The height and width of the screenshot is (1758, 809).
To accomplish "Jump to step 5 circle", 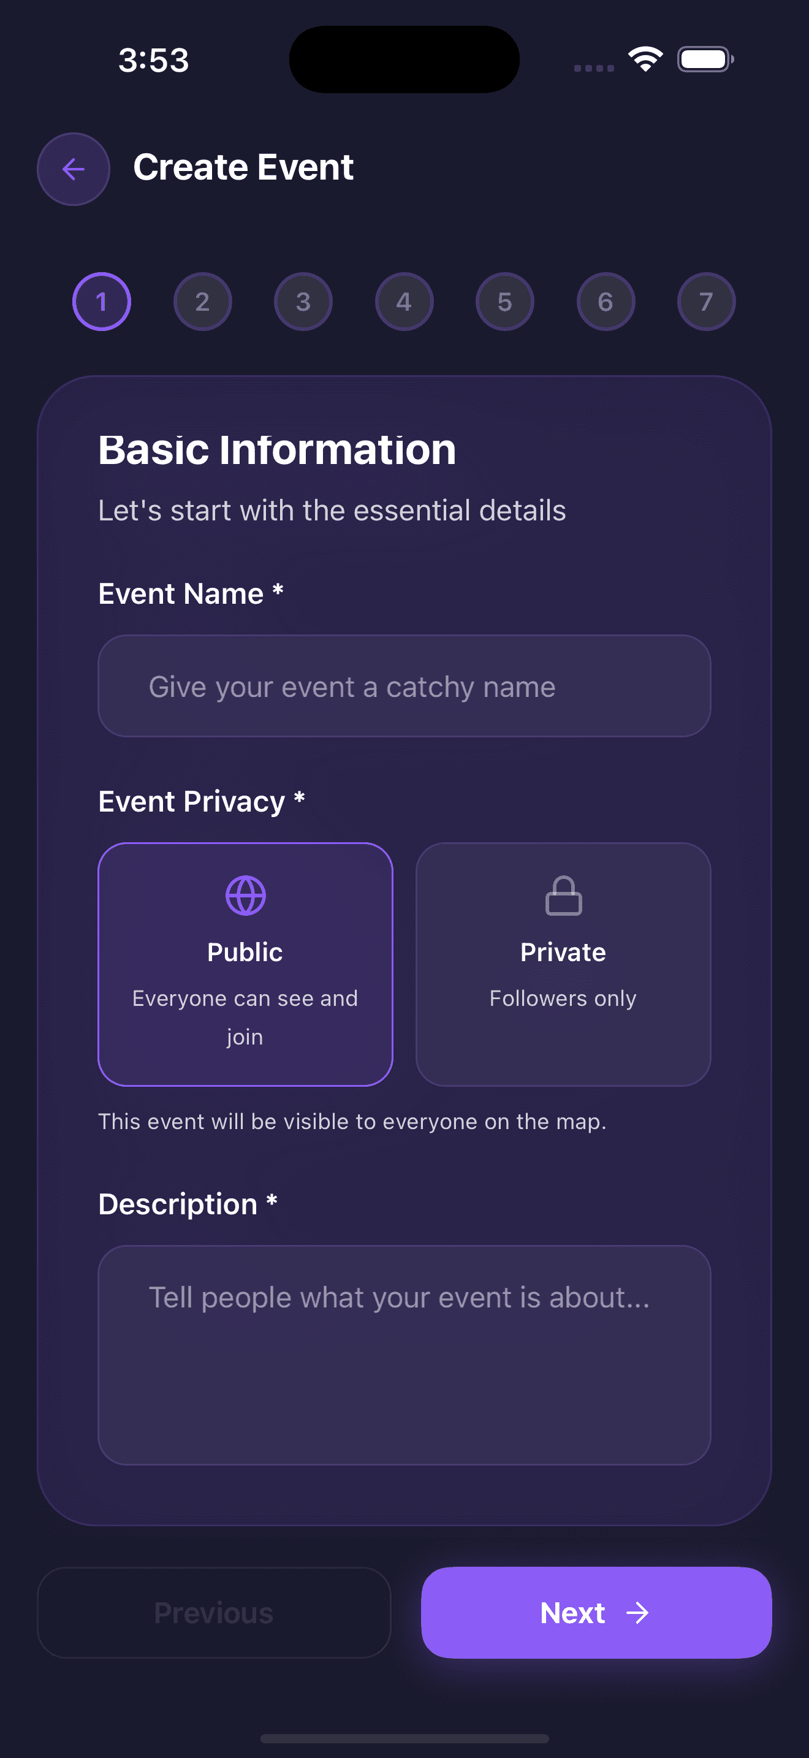I will pyautogui.click(x=505, y=302).
